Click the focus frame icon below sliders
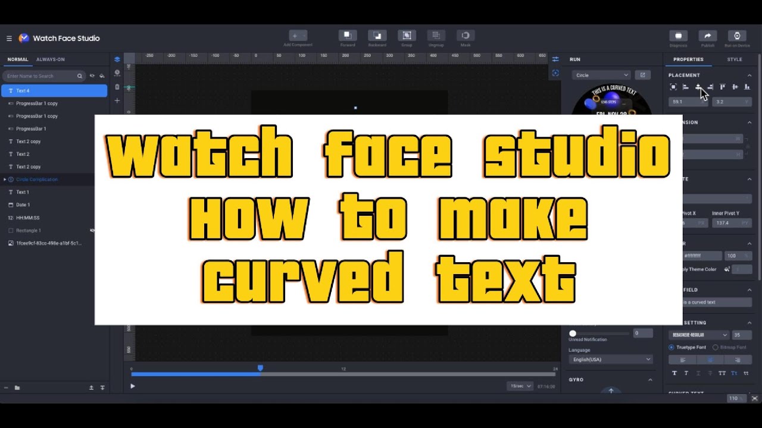Viewport: 762px width, 428px height. coord(555,73)
